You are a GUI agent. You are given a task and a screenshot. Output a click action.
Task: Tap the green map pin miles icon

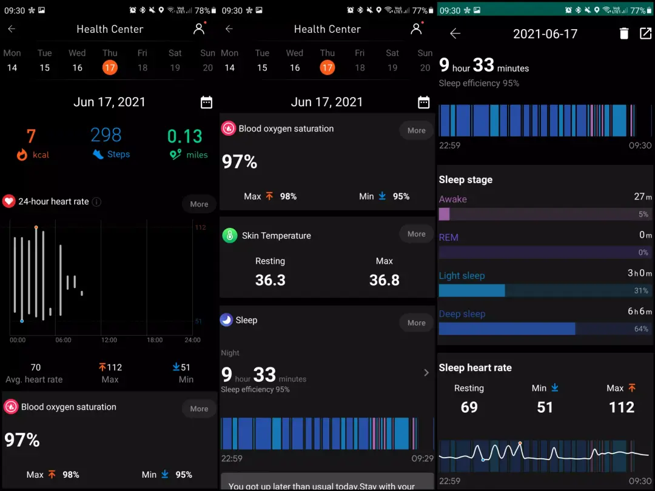coord(175,155)
